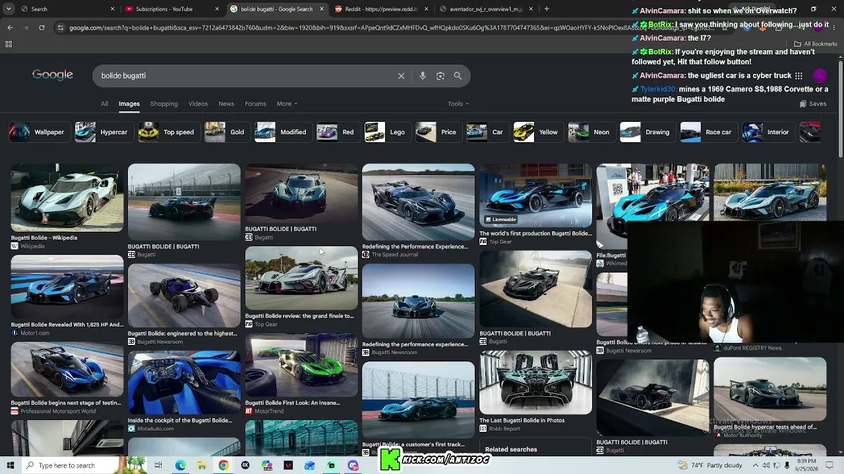This screenshot has height=474, width=844.
Task: Open the Inside the cockpit Bolide image
Action: [x=184, y=382]
